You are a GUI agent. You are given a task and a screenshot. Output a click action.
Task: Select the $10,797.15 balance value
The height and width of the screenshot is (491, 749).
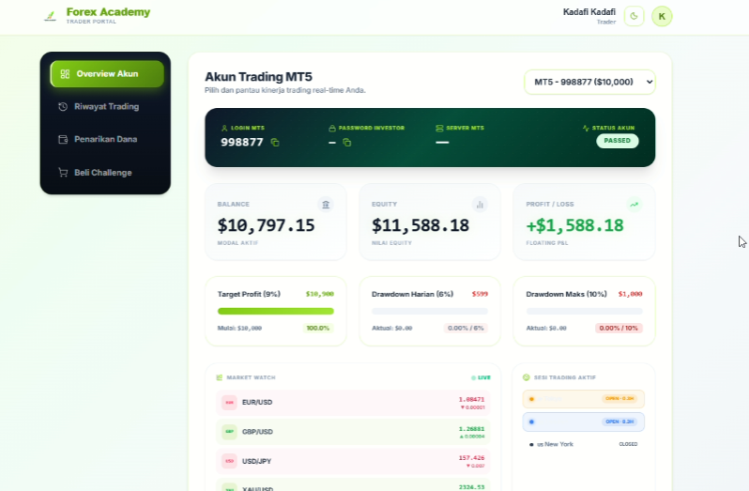coord(266,225)
